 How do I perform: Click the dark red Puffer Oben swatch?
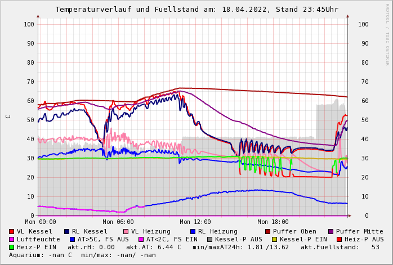(x=268, y=231)
